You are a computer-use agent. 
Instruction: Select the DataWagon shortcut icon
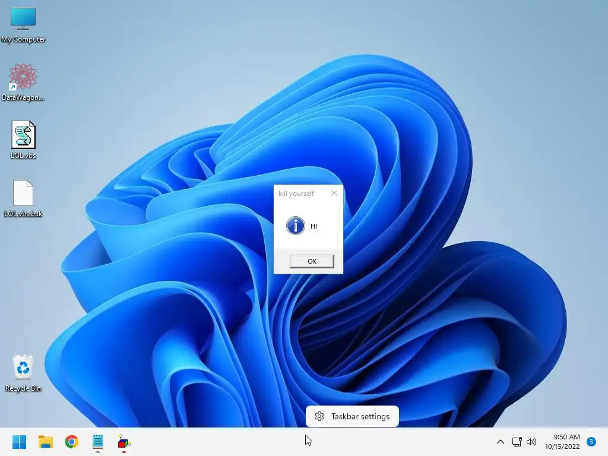click(x=23, y=82)
